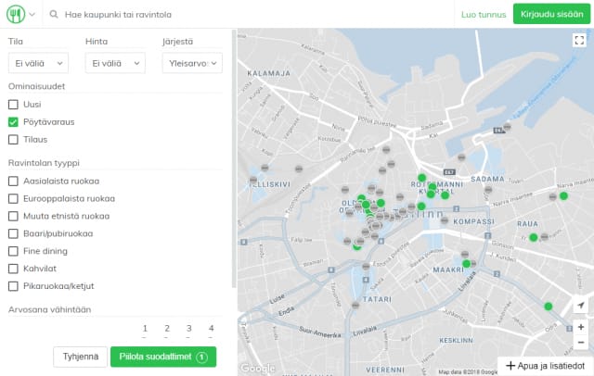The height and width of the screenshot is (376, 594).
Task: Open the Tila dropdown
Action: point(38,63)
